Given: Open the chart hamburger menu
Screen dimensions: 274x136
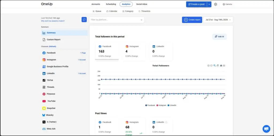Looking at the screenshot, I should (x=224, y=66).
